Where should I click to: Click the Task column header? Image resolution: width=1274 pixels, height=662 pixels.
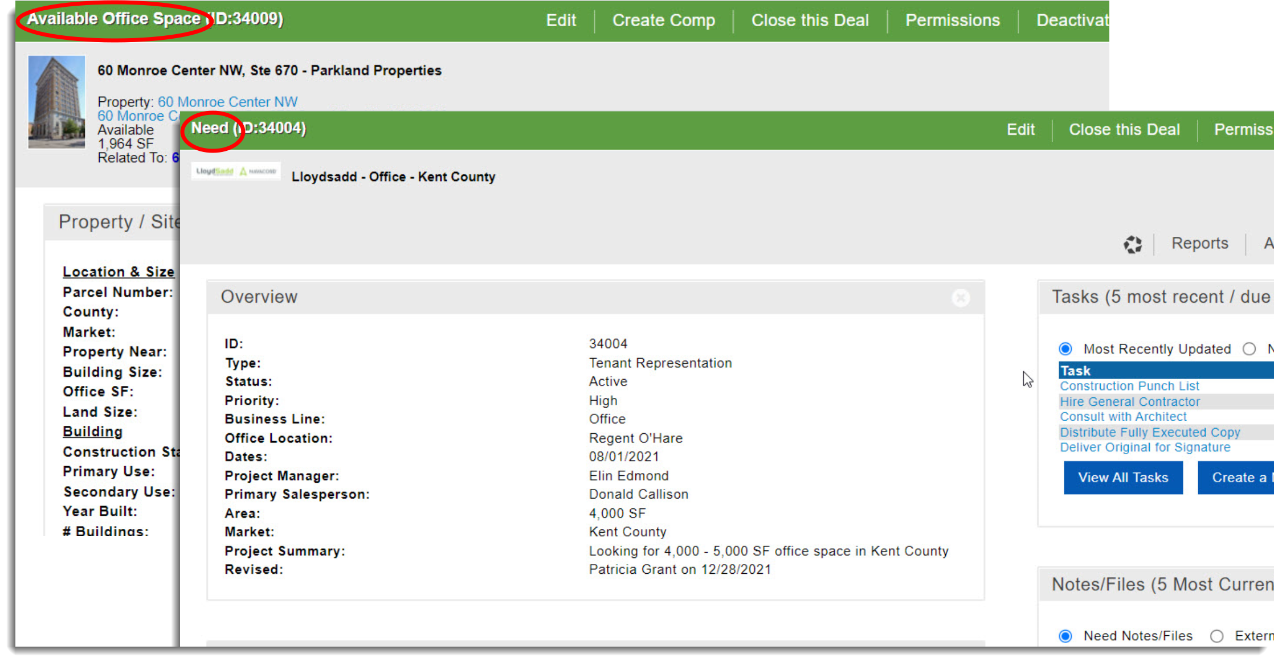click(x=1075, y=371)
